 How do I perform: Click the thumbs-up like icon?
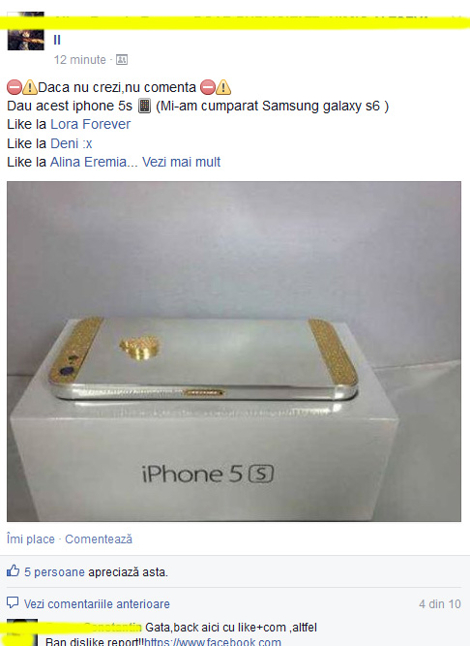pos(14,571)
